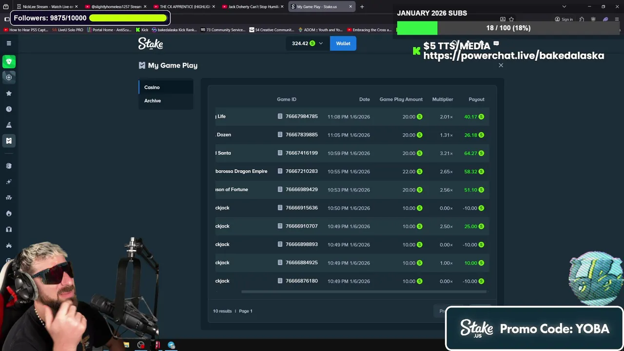Open receipt icon for Game ID 76666989429
624x351 pixels.
(x=280, y=190)
